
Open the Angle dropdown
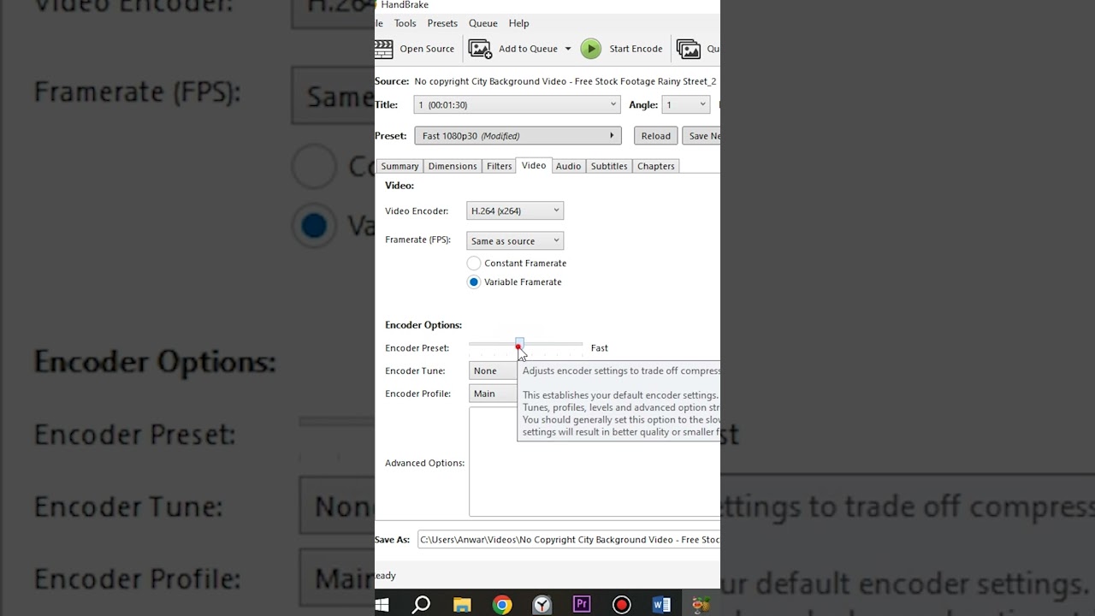click(x=685, y=104)
